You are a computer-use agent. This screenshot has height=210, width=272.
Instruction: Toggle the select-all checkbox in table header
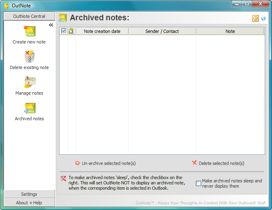point(64,31)
